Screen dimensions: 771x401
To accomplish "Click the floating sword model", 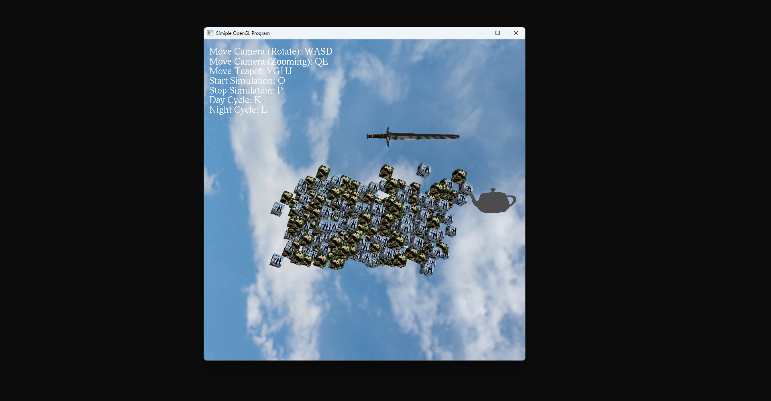I will pyautogui.click(x=413, y=137).
